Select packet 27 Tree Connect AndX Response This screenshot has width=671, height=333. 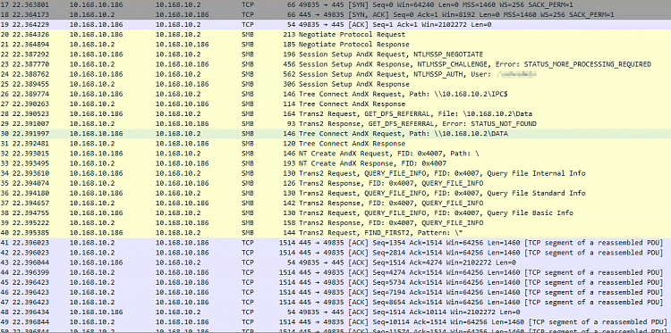pyautogui.click(x=335, y=104)
